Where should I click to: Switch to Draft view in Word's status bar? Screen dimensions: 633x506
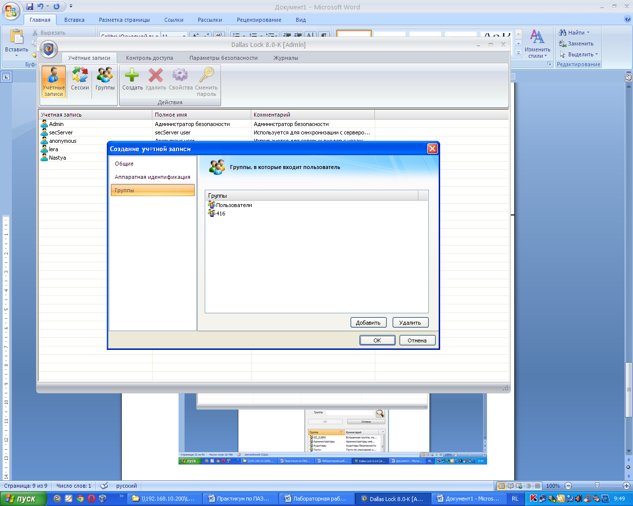pyautogui.click(x=537, y=486)
